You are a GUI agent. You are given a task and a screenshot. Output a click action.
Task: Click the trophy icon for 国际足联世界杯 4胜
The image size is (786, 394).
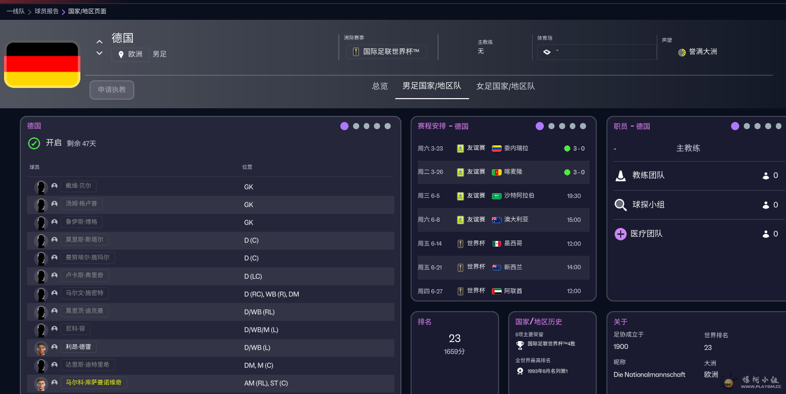pos(520,345)
